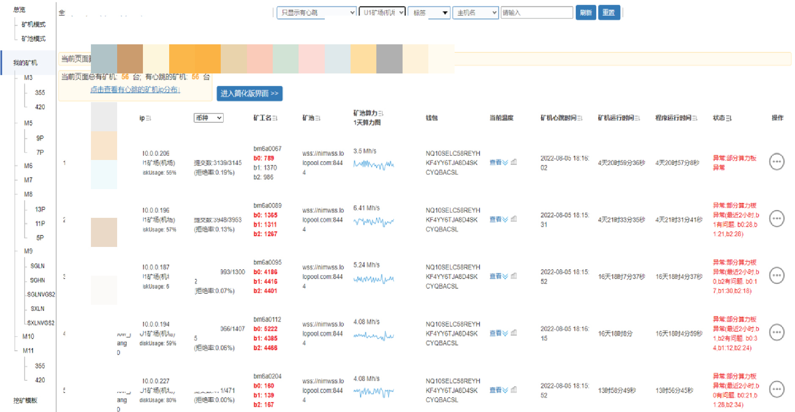Open the 主机名 search-field dropdown
Image resolution: width=795 pixels, height=412 pixels.
(476, 13)
